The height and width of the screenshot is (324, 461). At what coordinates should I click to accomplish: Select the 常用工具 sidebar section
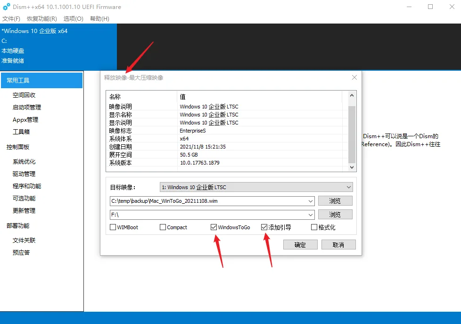42,80
